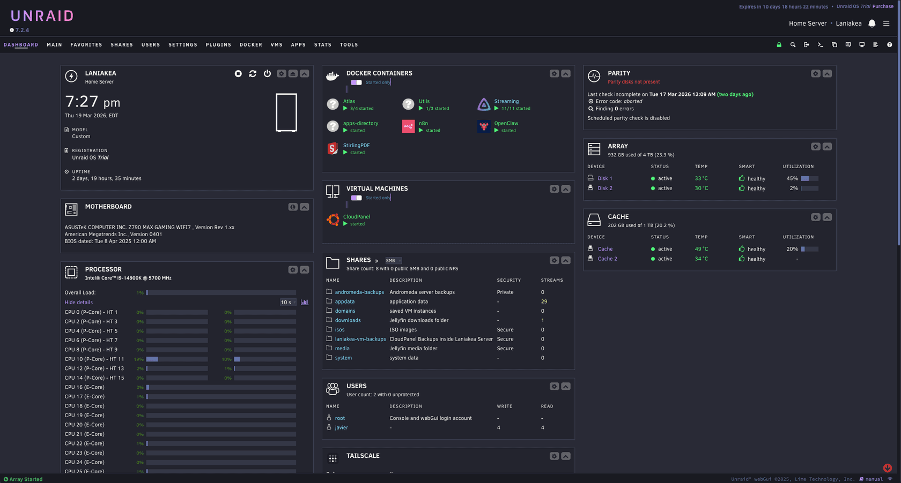Toggle Virtual Machines Started only switch
Image resolution: width=901 pixels, height=483 pixels.
[356, 198]
